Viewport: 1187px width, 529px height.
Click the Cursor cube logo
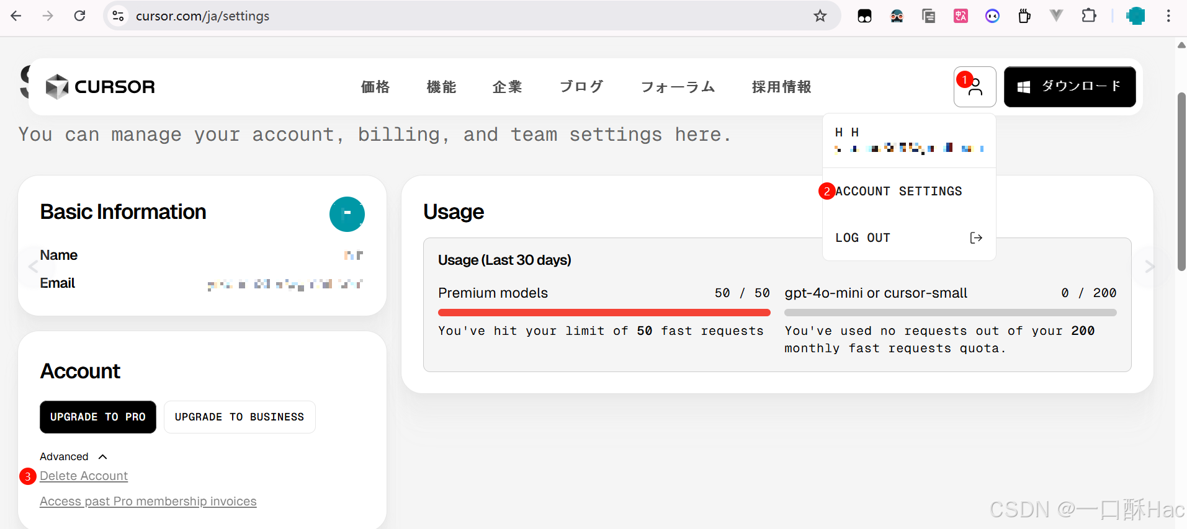57,87
